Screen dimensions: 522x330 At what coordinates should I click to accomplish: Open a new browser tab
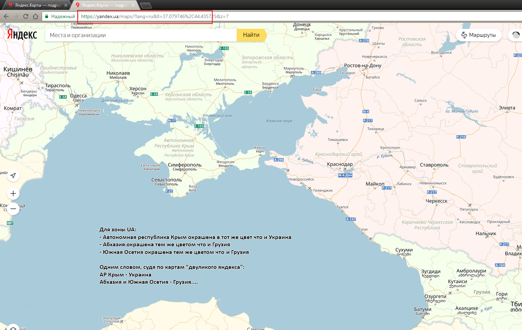pos(145,5)
